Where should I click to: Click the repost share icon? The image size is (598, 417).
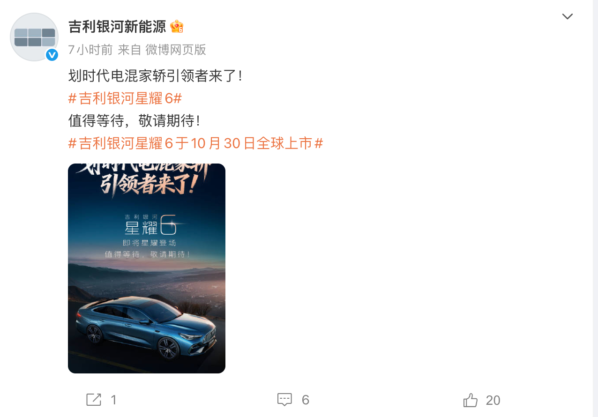(94, 400)
